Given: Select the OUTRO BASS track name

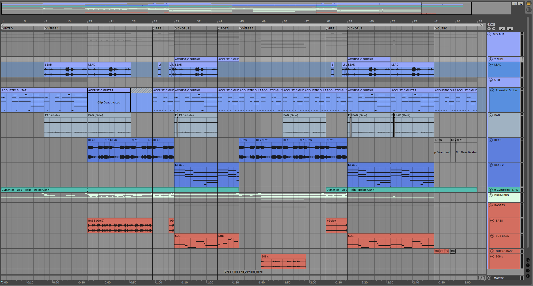Looking at the screenshot, I should 504,251.
